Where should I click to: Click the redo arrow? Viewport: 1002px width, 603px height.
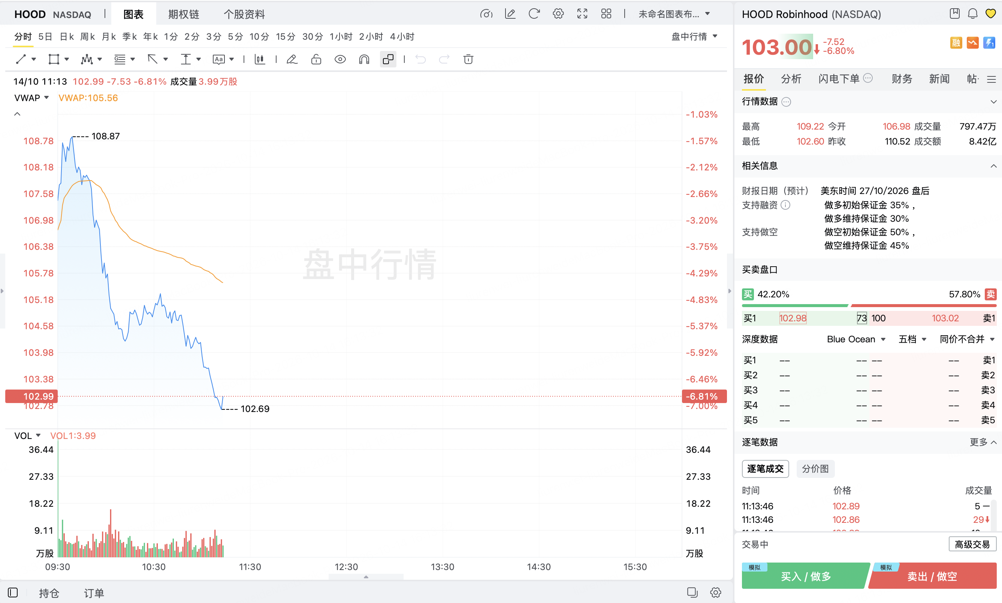pyautogui.click(x=444, y=59)
